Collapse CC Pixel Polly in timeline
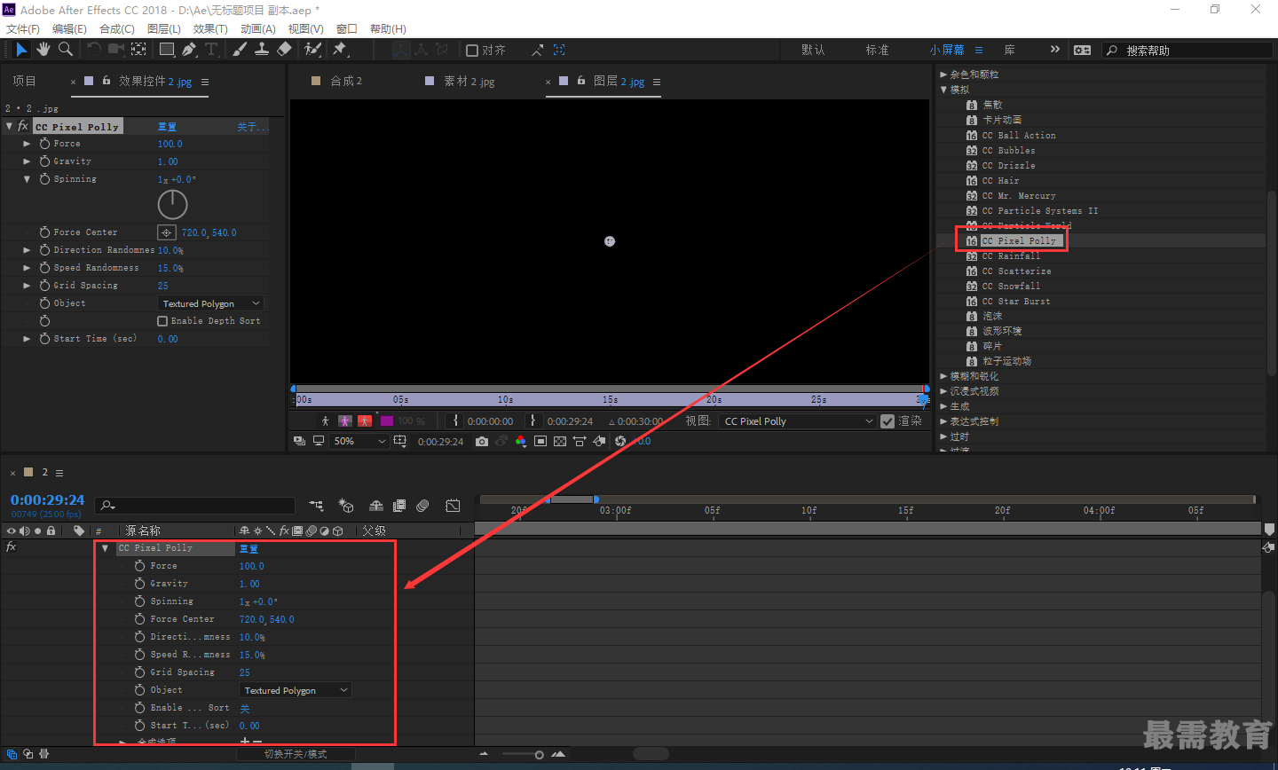1278x770 pixels. click(x=105, y=548)
